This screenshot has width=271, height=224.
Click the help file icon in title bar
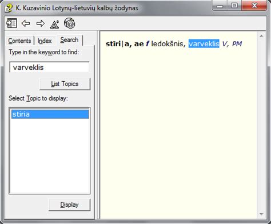(x=9, y=8)
